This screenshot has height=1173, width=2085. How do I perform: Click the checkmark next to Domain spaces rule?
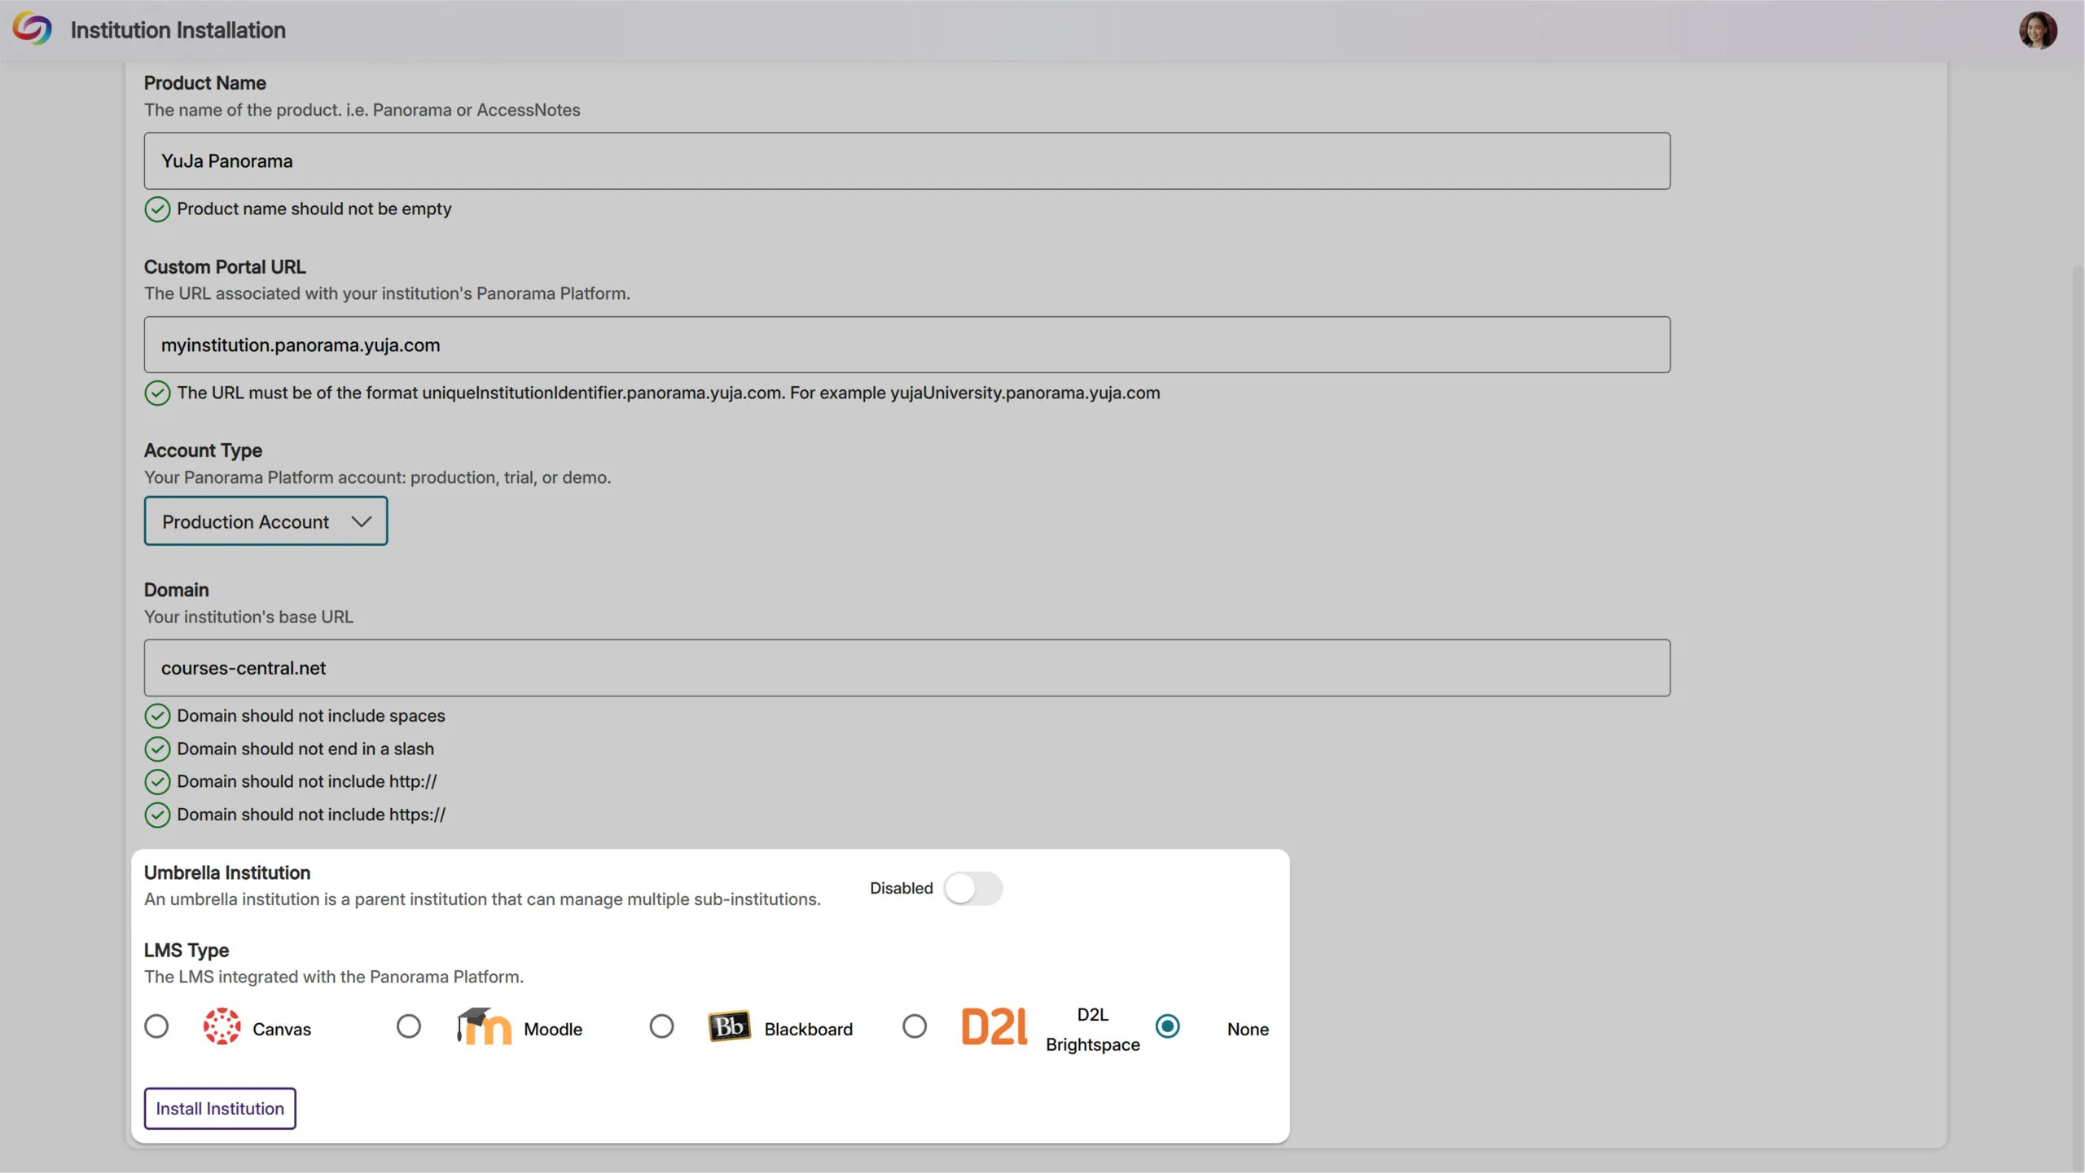157,716
